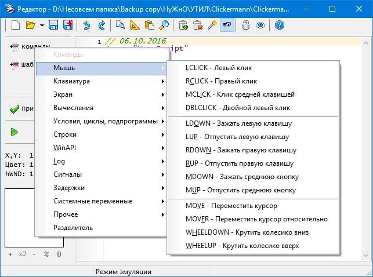This screenshot has height=277, width=373.
Task: Insert LCLICK - Левый клик command
Action: [x=254, y=68]
